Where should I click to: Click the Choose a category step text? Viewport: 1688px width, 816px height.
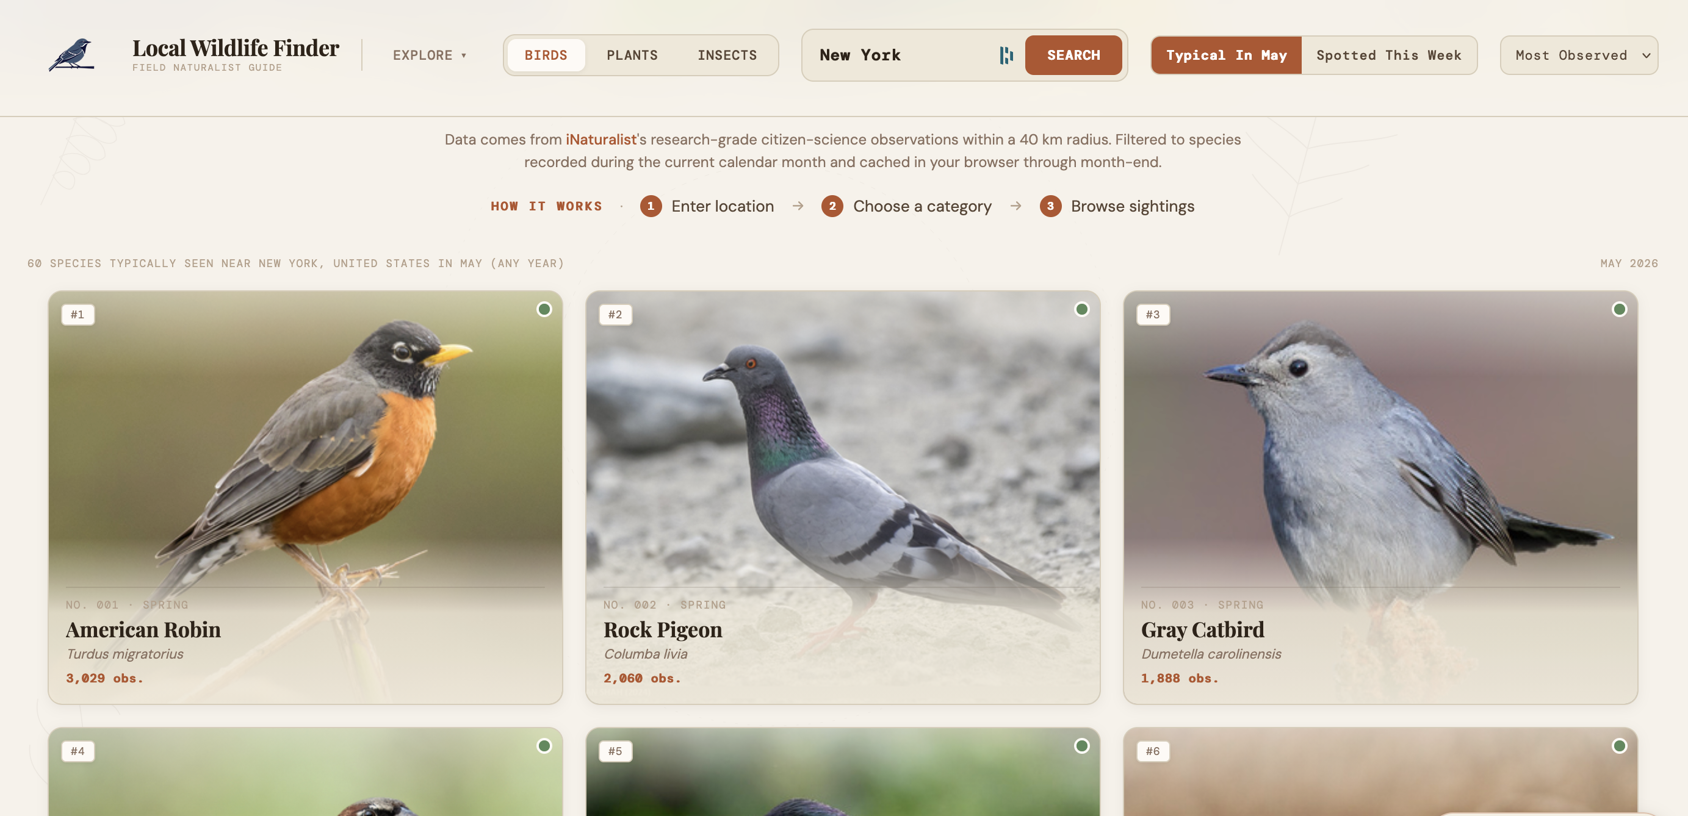922,206
